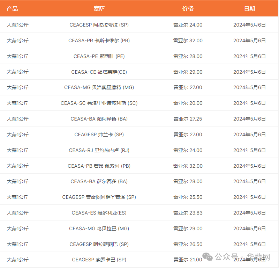The image size is (279, 268).
Task: Select the CEASA-BA 茹阿泽鲁 (BA) cell
Action: [99, 119]
